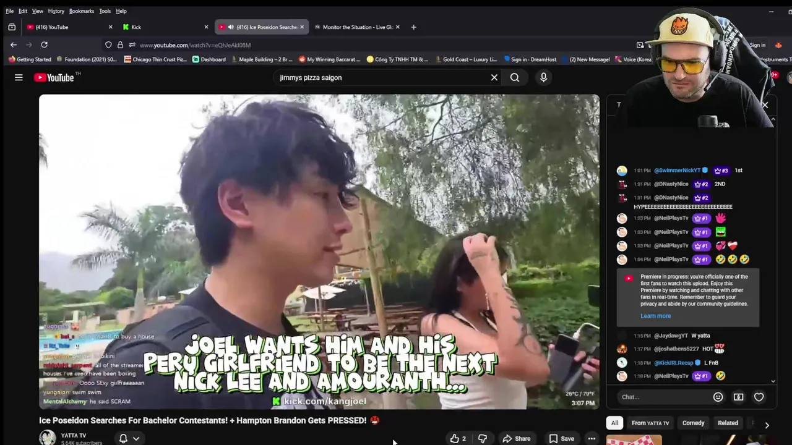Viewport: 792px width, 445px height.
Task: View site security padlock details
Action: pos(120,45)
